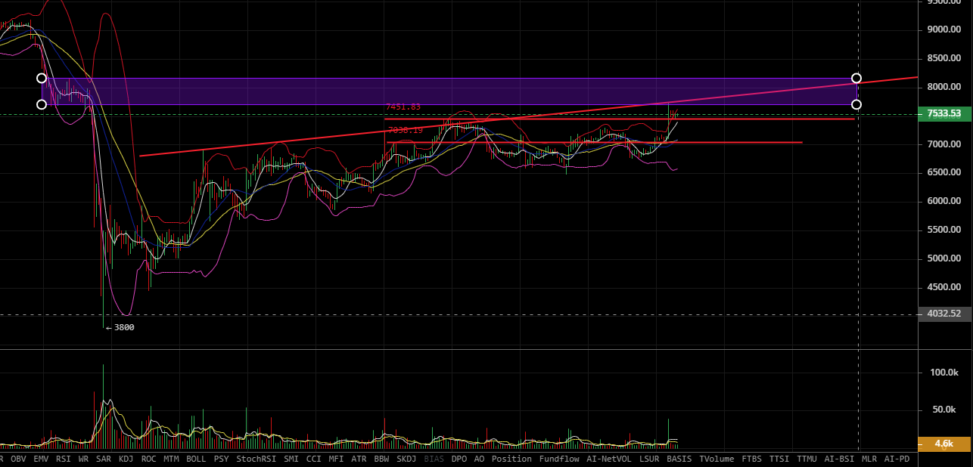Switch to the SKDJ indicator
This screenshot has height=467, width=973.
406,459
